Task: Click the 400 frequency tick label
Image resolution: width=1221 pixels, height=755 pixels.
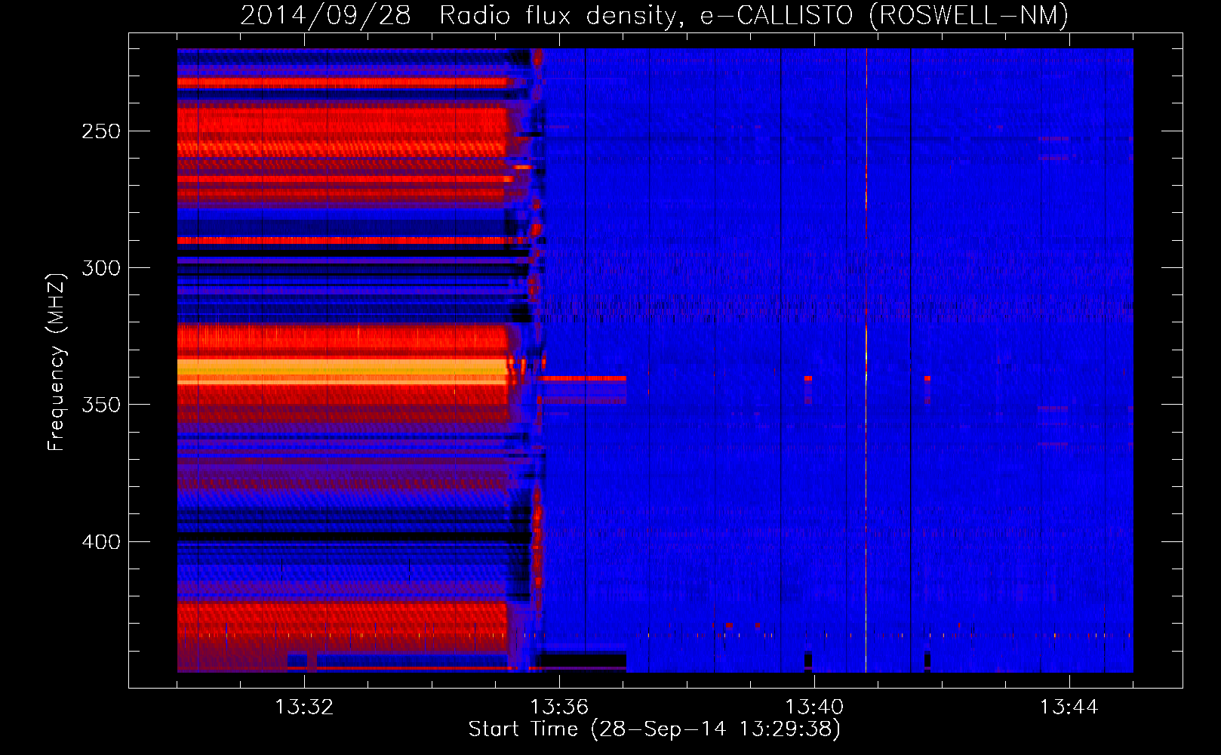Action: tap(101, 542)
